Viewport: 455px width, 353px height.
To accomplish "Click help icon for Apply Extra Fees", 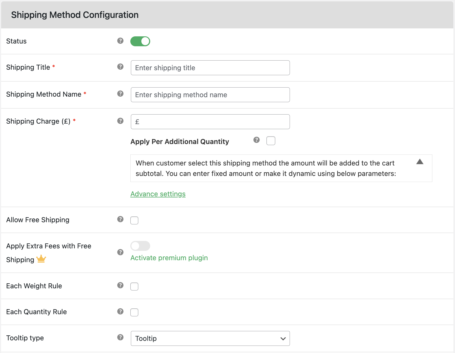I will pos(120,252).
